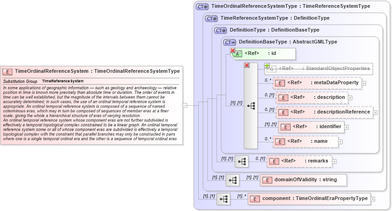The height and width of the screenshot is (211, 392).
Task: Open the TimeReferenceSystem substitution group link
Action: (63, 81)
